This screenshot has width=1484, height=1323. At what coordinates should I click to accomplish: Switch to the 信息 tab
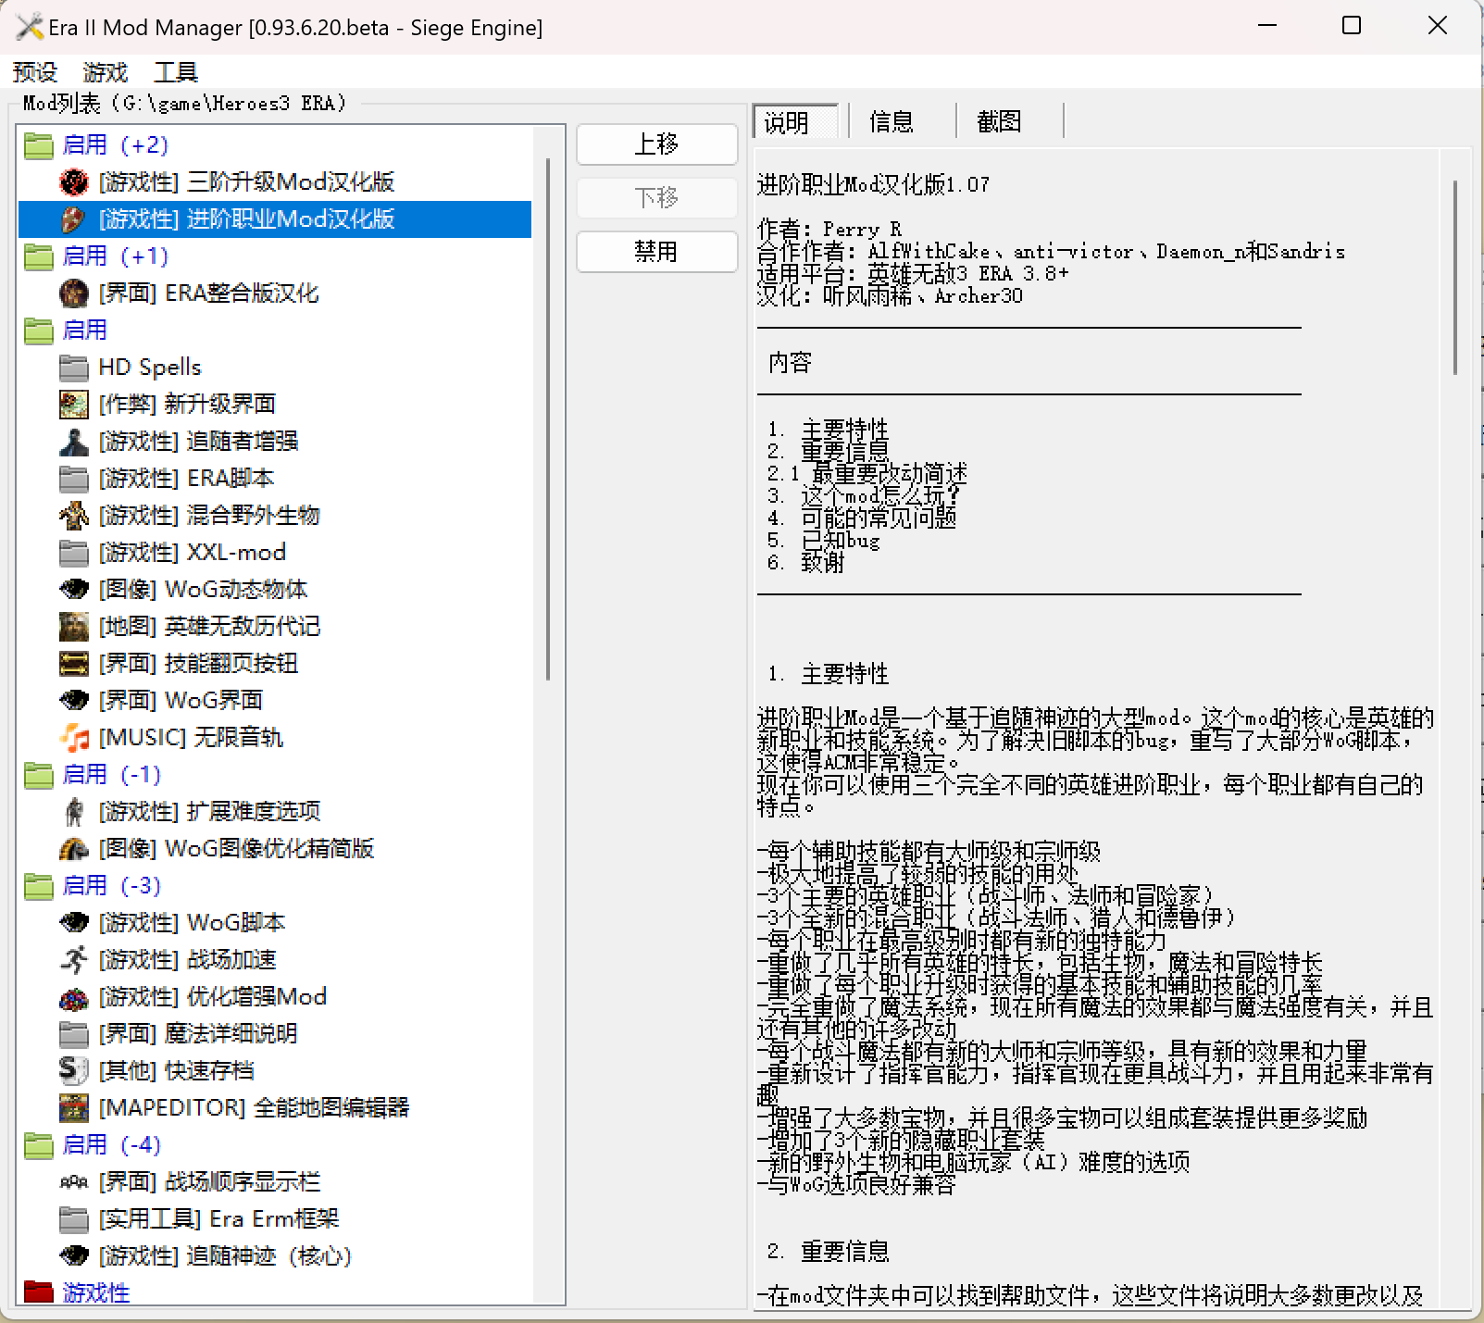[x=892, y=122]
